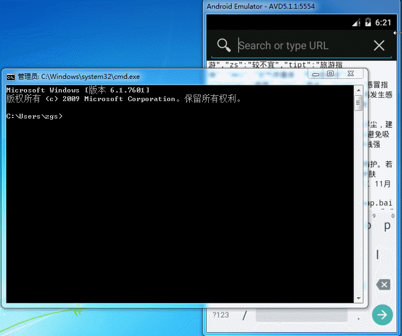Tap the slash key on Android keyboard
The width and height of the screenshot is (402, 336).
click(x=245, y=315)
